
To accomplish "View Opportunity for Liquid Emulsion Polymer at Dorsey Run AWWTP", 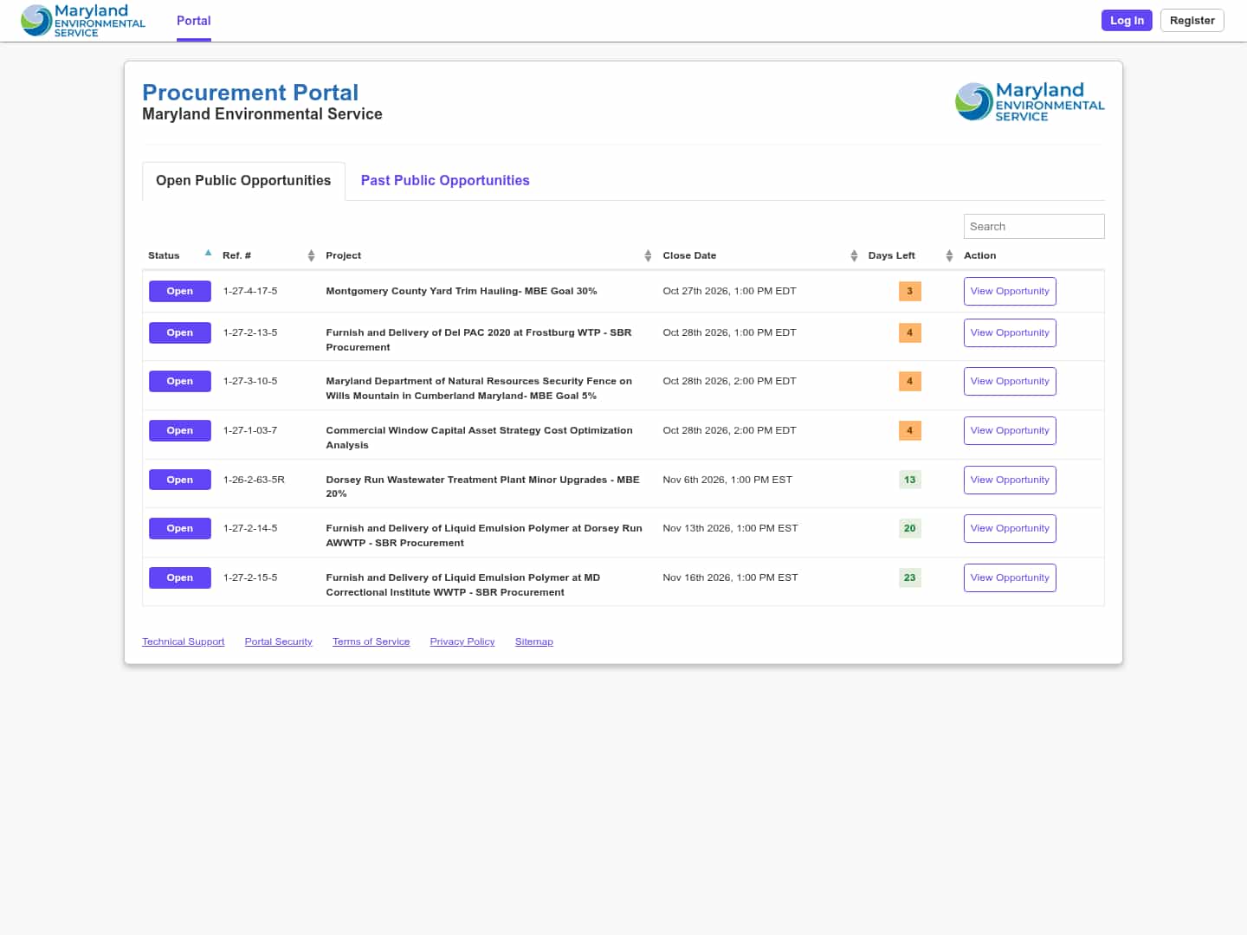I will pos(1010,529).
